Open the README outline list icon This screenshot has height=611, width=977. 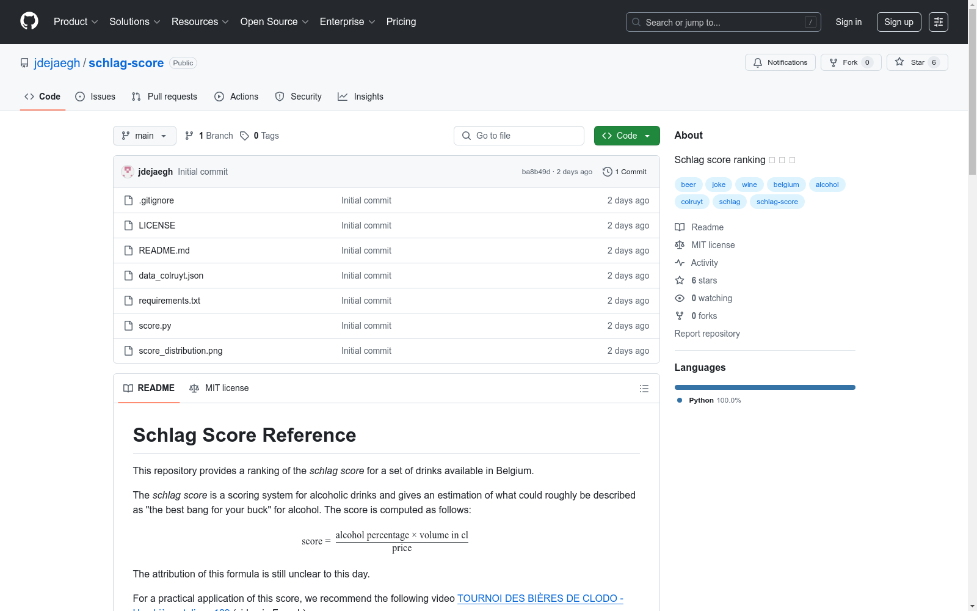(x=644, y=389)
